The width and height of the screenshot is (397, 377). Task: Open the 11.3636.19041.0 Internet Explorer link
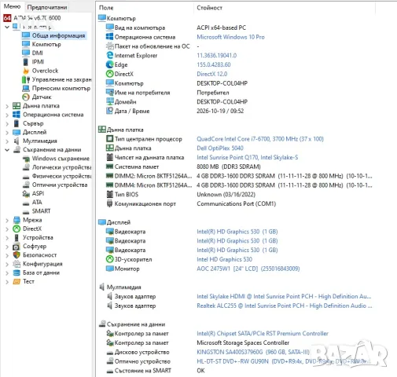(217, 56)
